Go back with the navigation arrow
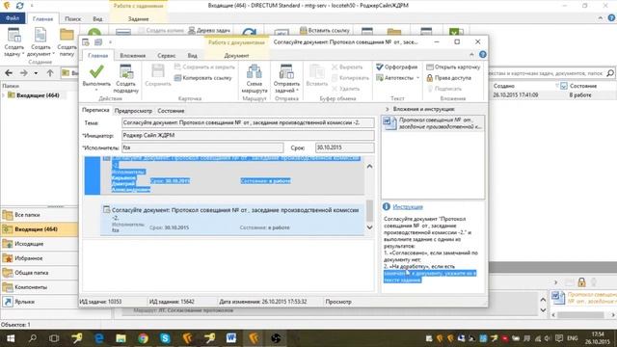The width and height of the screenshot is (617, 347). (9, 73)
